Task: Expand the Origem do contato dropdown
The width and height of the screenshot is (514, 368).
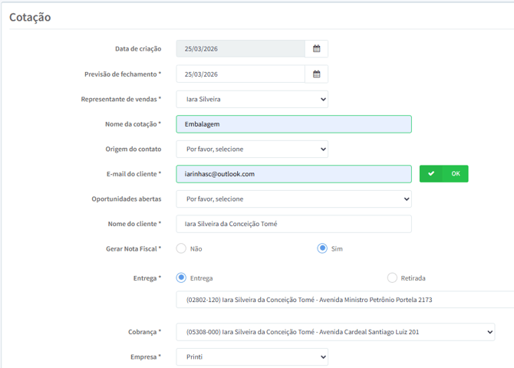Action: pos(252,149)
